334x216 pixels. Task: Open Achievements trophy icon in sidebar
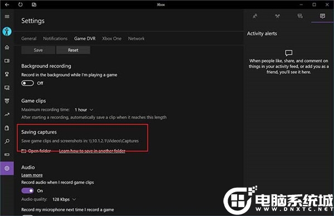(7, 74)
